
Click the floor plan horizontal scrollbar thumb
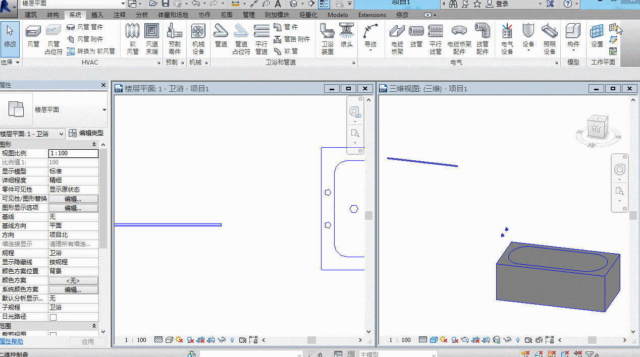click(311, 340)
